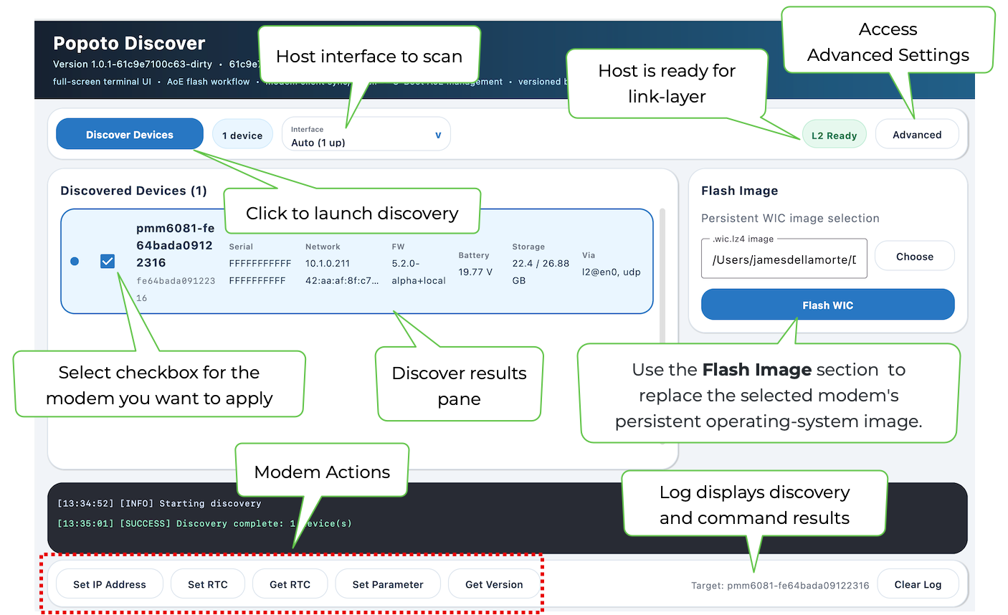Click the network address 10.1.0.211
The image size is (1008, 615).
[328, 263]
